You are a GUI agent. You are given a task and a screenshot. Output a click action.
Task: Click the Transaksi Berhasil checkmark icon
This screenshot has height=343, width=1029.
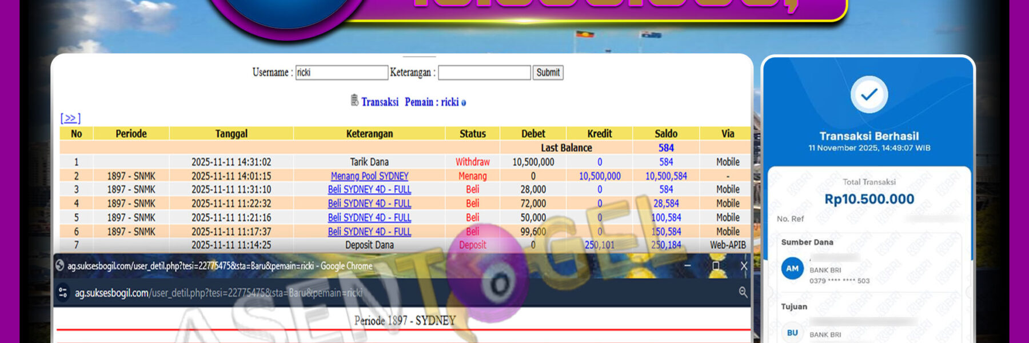click(869, 95)
